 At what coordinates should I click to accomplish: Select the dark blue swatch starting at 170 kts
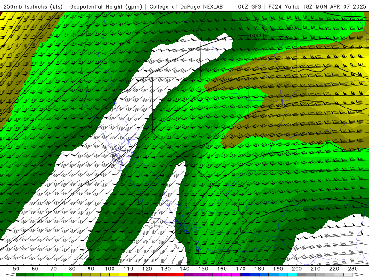tap(245, 275)
